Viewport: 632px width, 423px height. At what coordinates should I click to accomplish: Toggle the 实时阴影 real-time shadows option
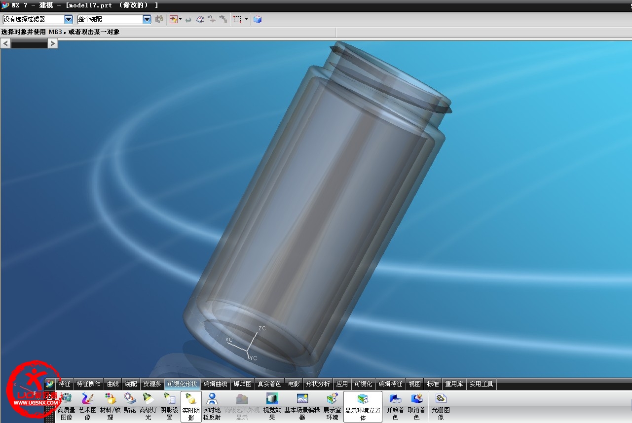tap(191, 407)
